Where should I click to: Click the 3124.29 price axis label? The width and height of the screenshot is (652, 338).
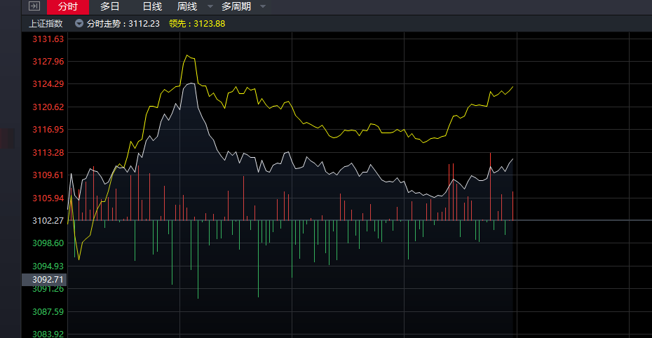coord(48,84)
